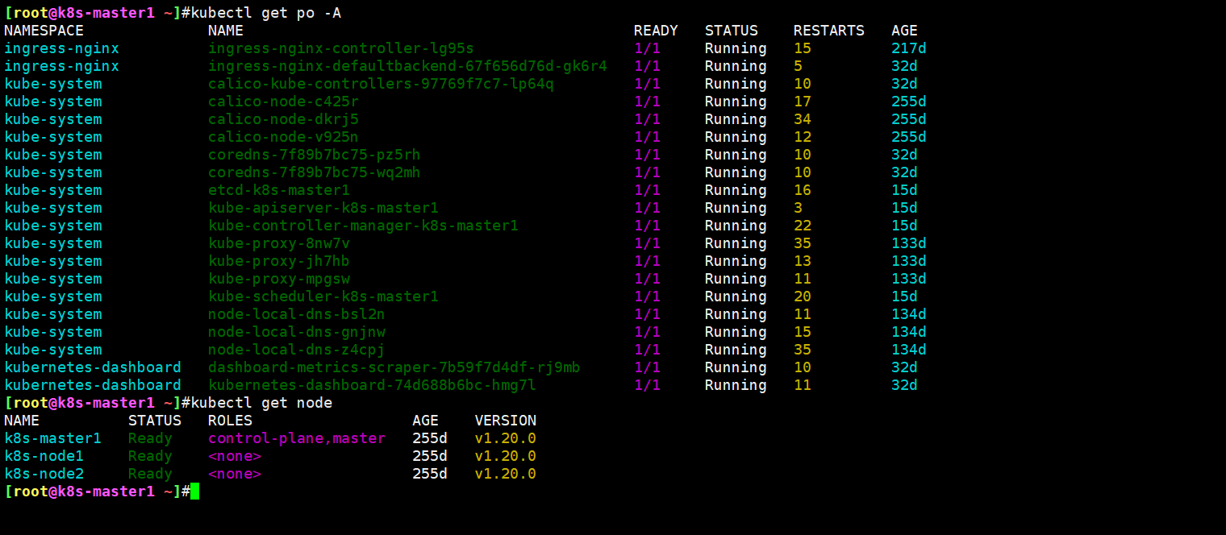Select kubernetes-dashboard-74d688b6bc-hmg7l pod name
1226x535 pixels.
372,385
